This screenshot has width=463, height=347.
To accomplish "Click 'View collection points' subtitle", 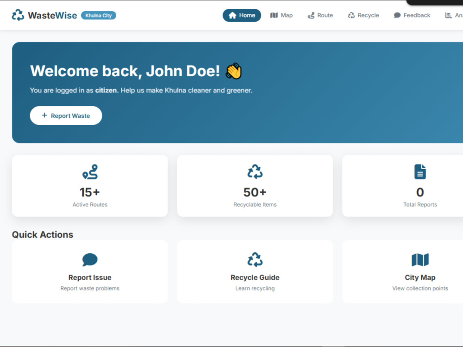I will [420, 288].
